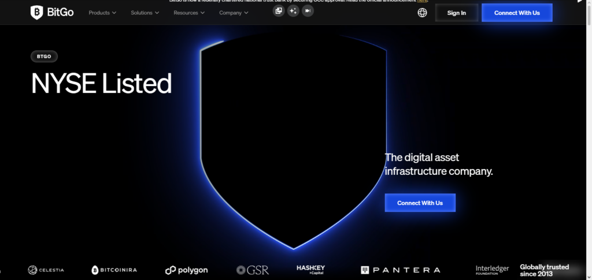Expand the Company dropdown menu
This screenshot has width=592, height=280.
(x=234, y=13)
